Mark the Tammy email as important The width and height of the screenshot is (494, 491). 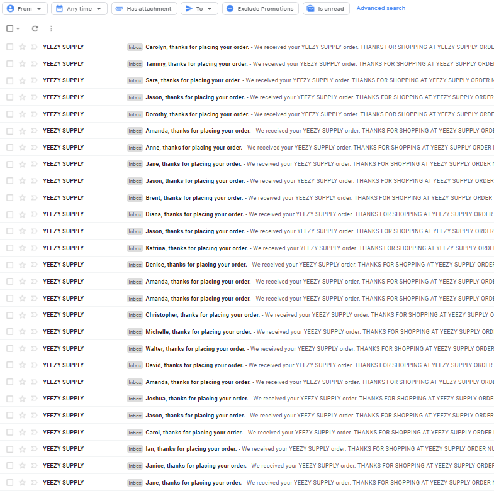coord(35,64)
